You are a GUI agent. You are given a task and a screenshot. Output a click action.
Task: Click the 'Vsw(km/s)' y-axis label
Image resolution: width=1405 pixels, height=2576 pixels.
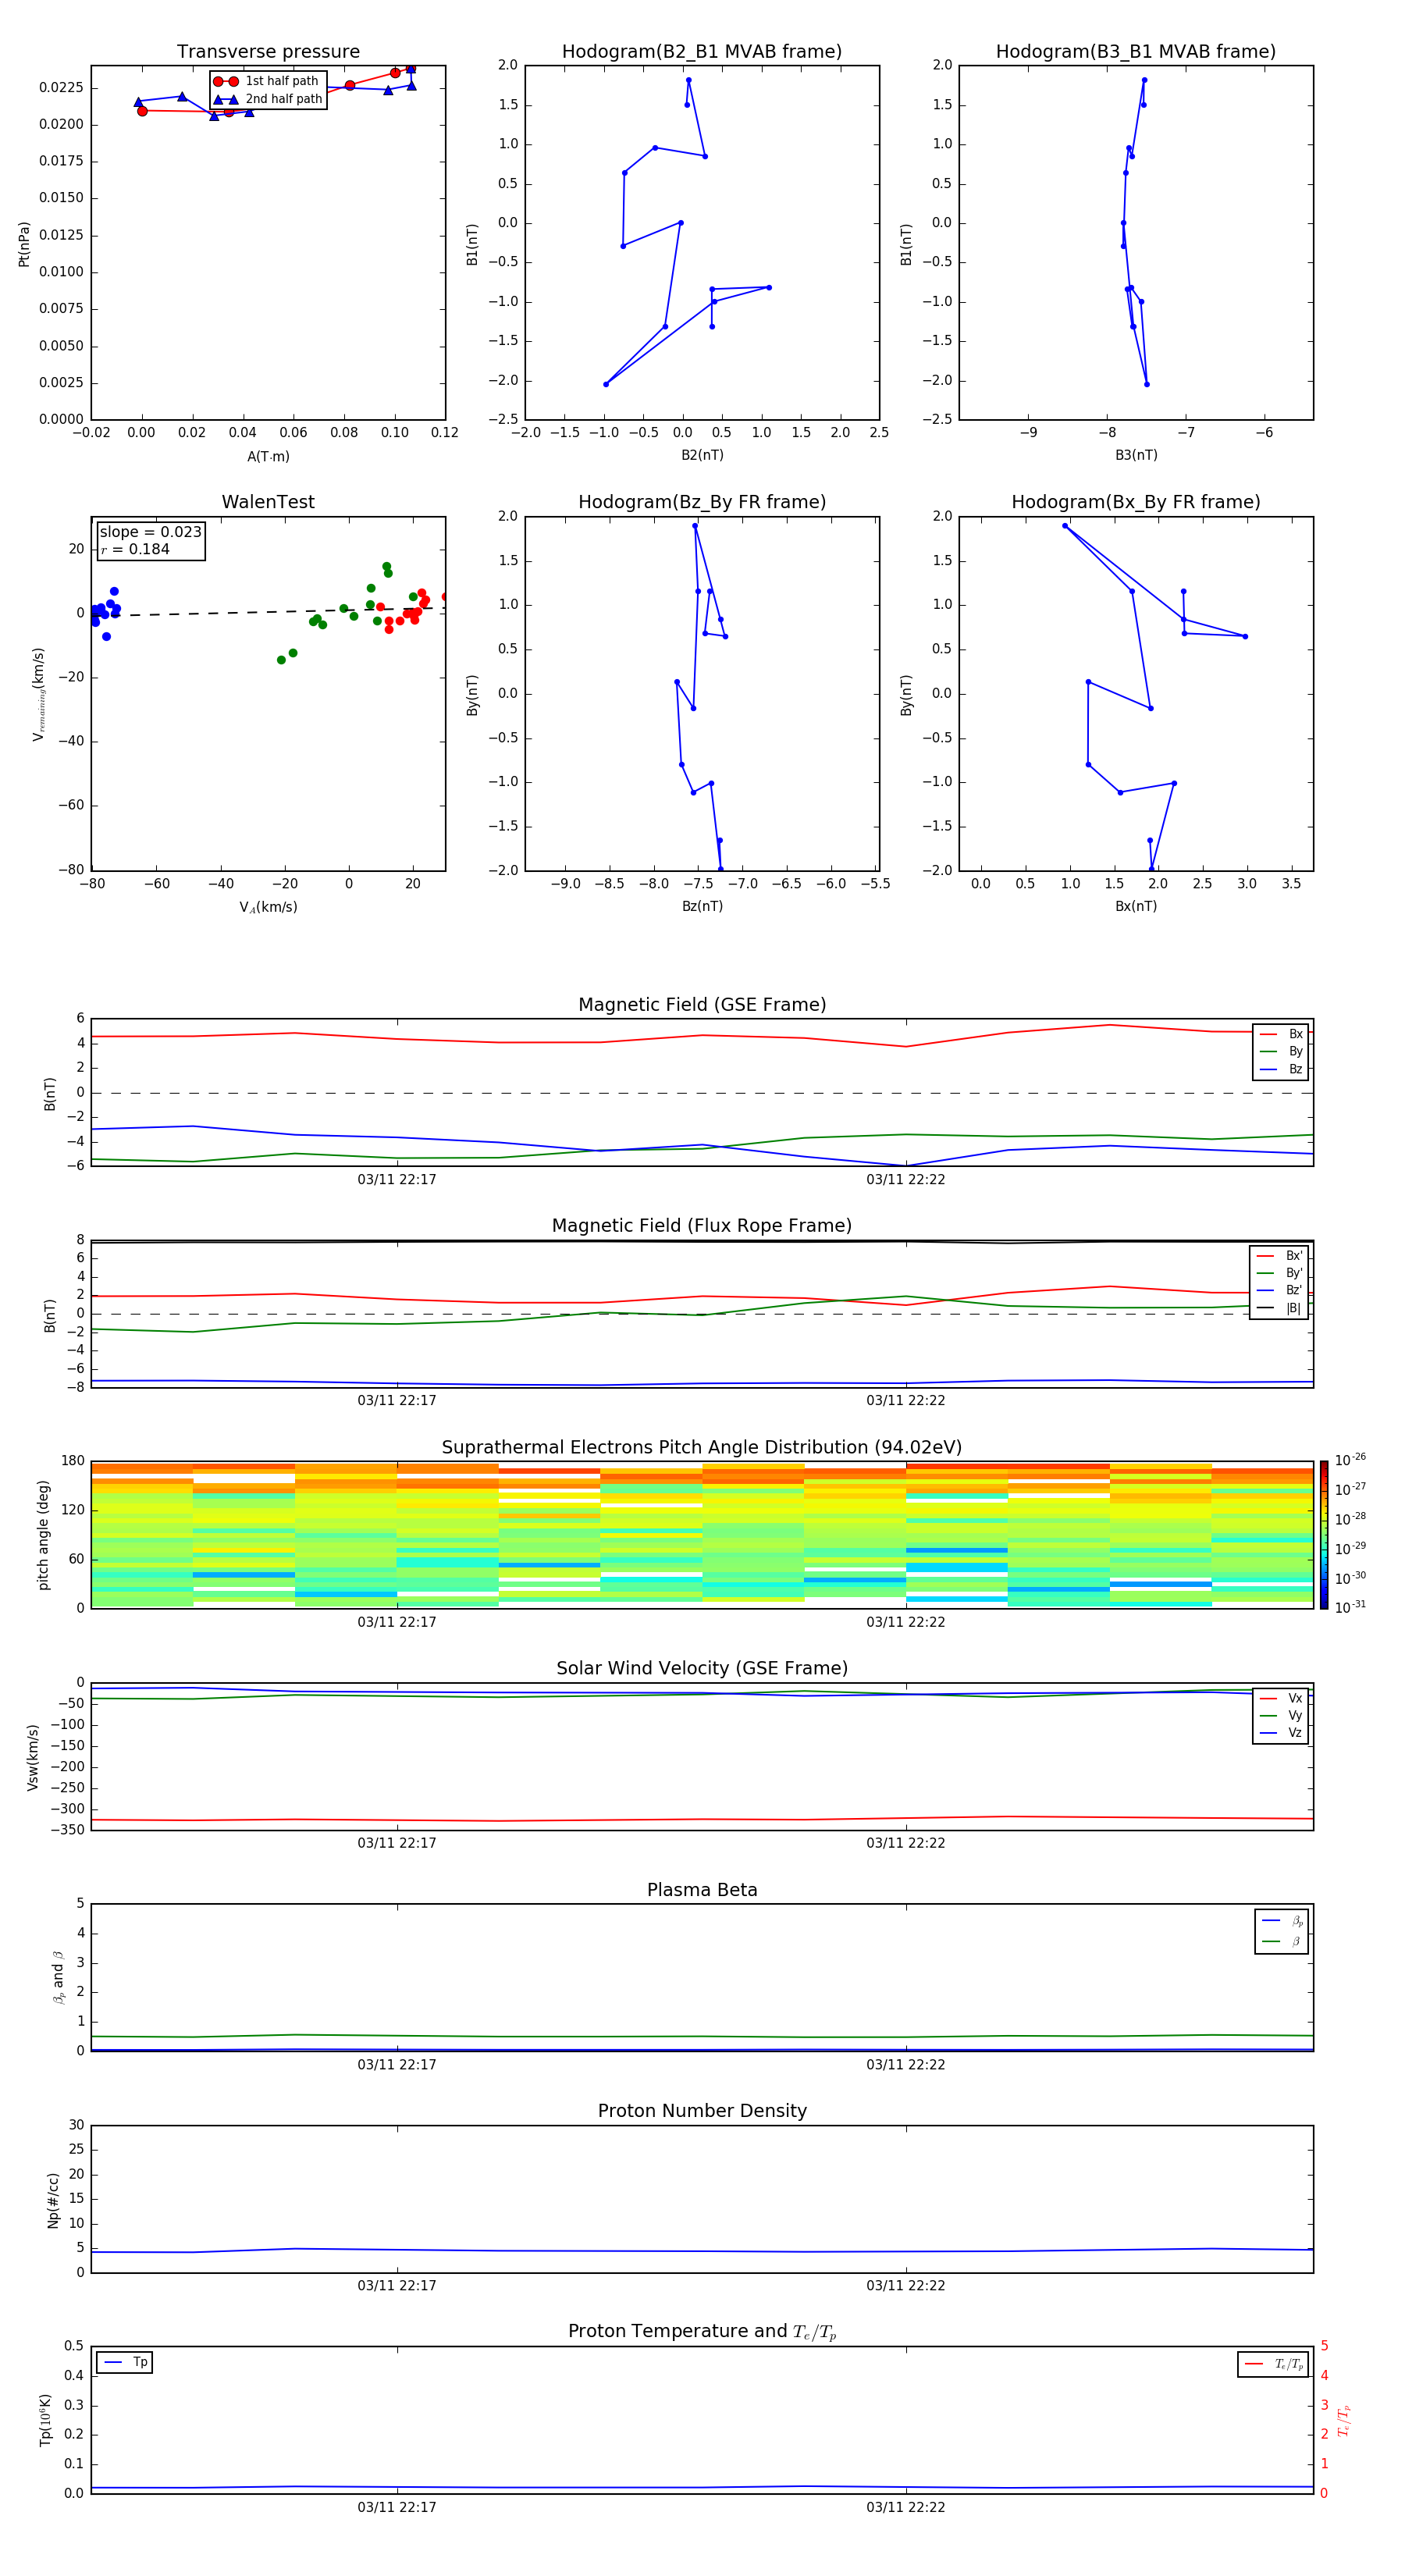tap(33, 1757)
